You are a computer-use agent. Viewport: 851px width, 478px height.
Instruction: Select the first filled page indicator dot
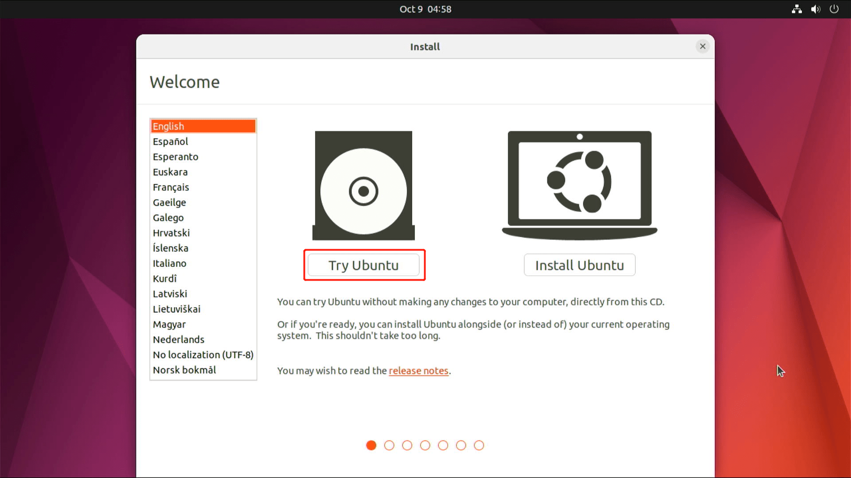371,446
